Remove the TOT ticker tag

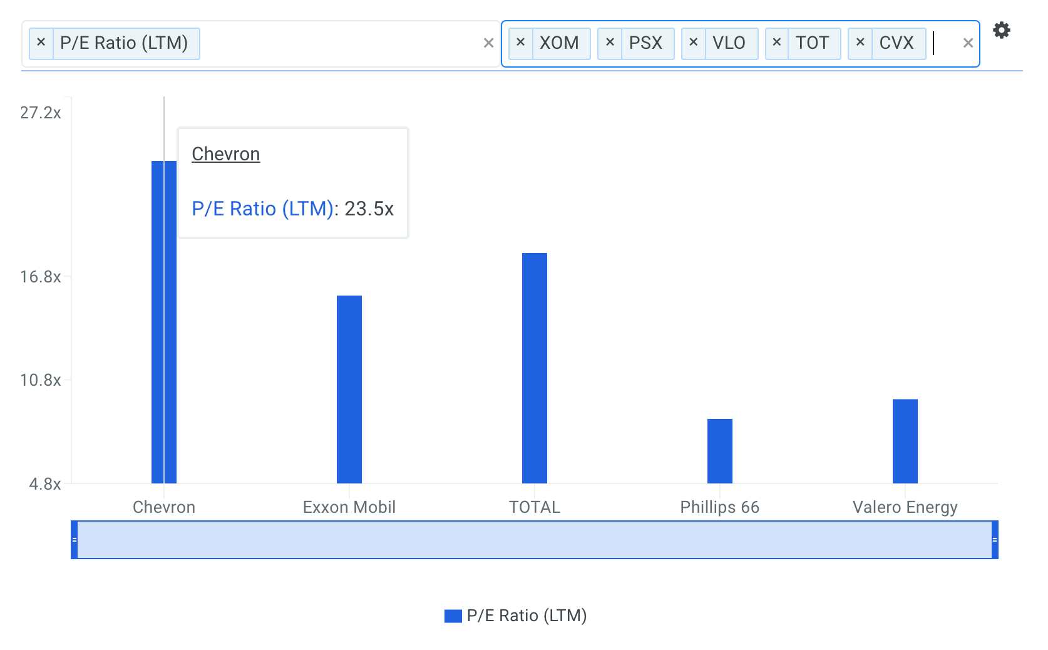tap(777, 43)
